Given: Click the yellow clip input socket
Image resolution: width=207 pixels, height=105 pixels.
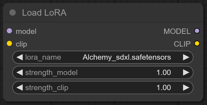Looking at the screenshot, I should tap(10, 43).
